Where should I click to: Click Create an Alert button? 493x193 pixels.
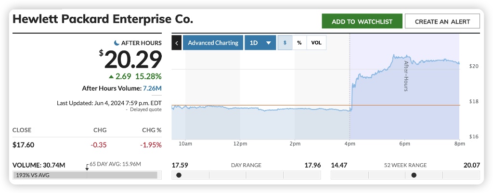[443, 22]
